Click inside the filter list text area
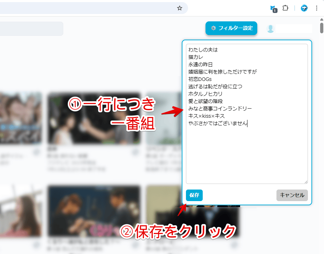 point(247,114)
